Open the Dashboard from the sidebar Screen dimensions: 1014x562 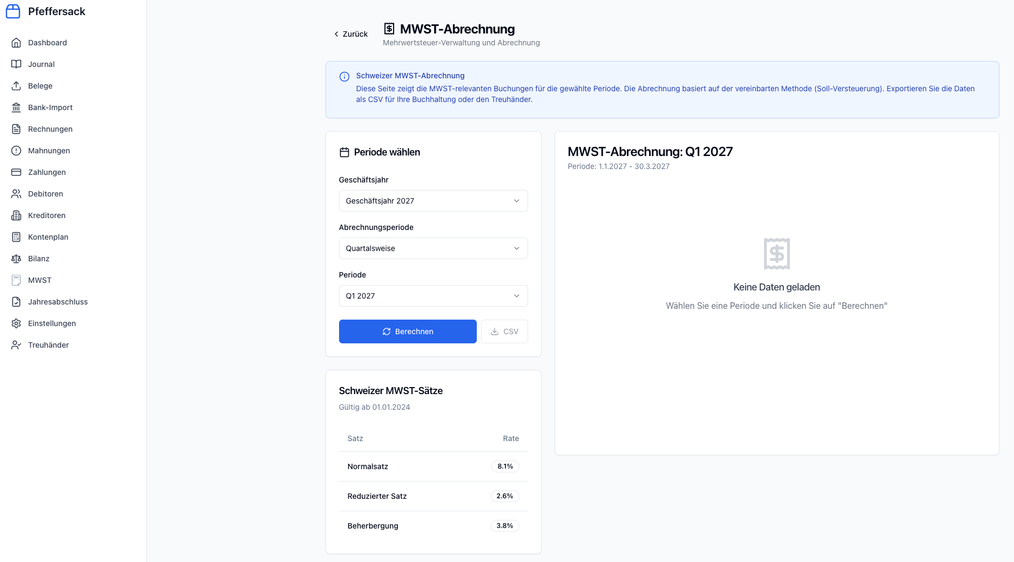pos(47,43)
